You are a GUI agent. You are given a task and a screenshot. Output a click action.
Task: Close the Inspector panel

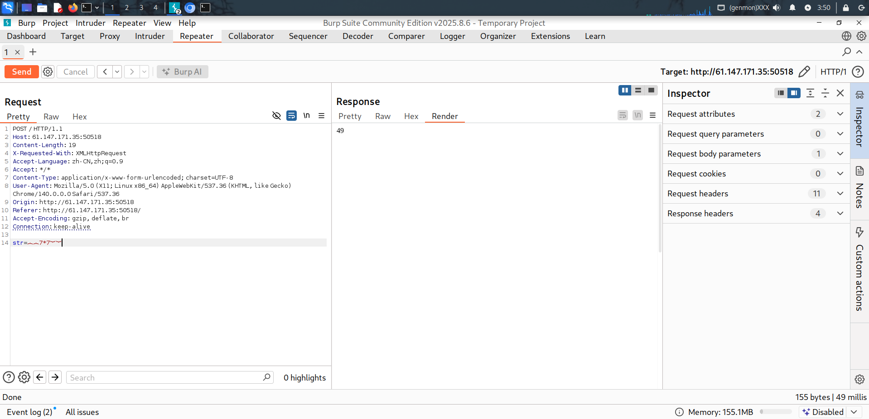(840, 93)
